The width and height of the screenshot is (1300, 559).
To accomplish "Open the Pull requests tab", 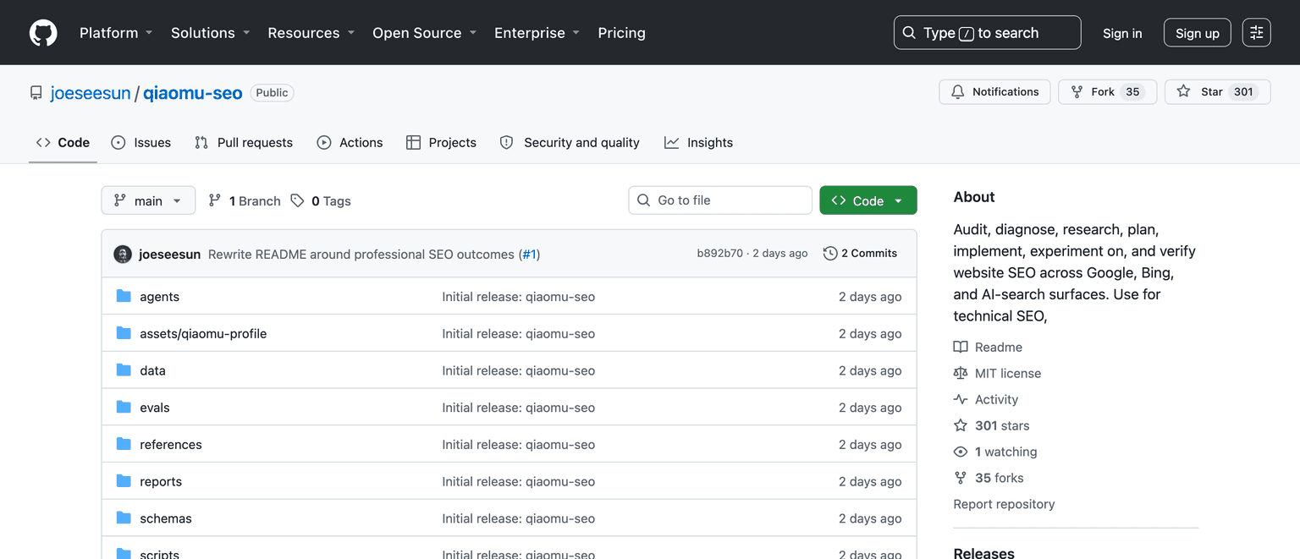I will 244,143.
